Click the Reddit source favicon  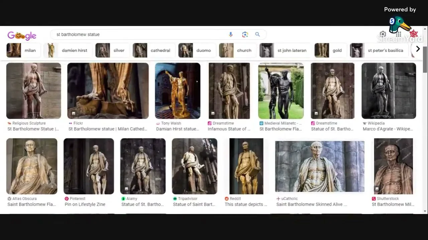point(227,199)
